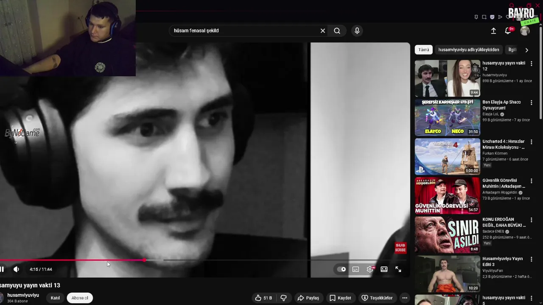Image resolution: width=543 pixels, height=305 pixels.
Task: Open options menu for Husamviyuviyu Yayın Editi 3
Action: pos(531,259)
